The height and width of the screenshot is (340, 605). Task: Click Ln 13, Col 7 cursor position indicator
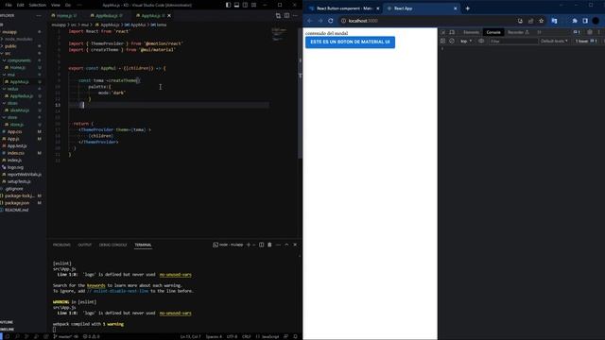[190, 336]
